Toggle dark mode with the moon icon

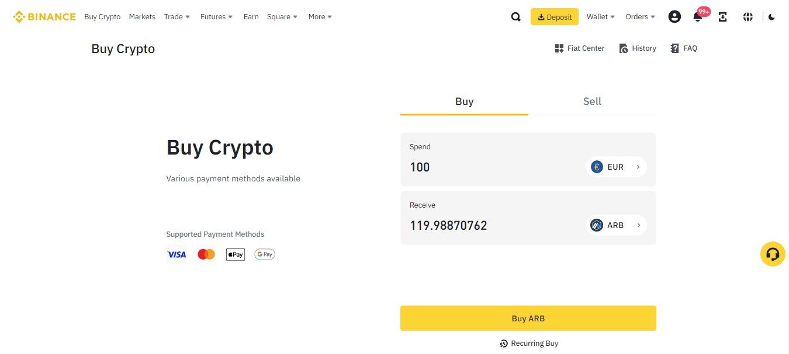click(x=771, y=17)
